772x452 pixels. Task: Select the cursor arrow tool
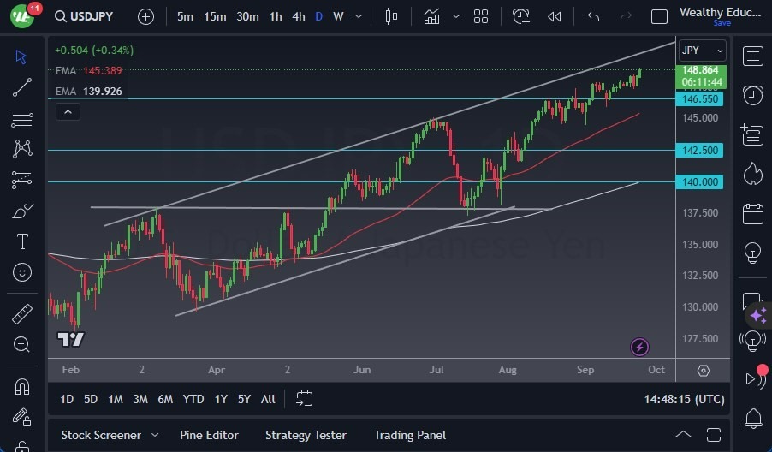tap(21, 56)
